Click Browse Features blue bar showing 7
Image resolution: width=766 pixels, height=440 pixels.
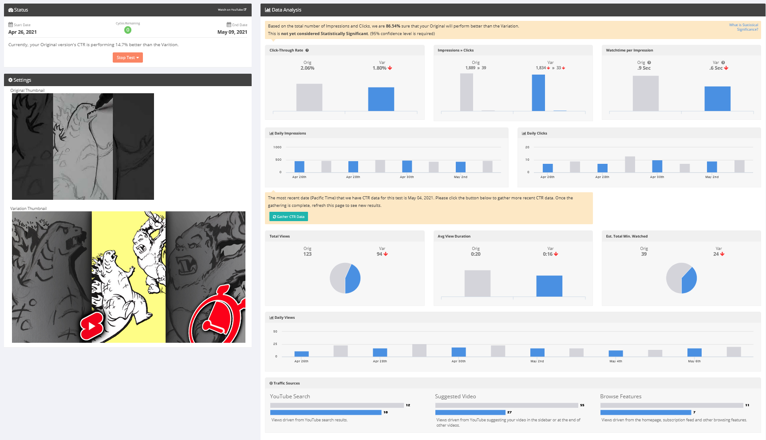646,412
